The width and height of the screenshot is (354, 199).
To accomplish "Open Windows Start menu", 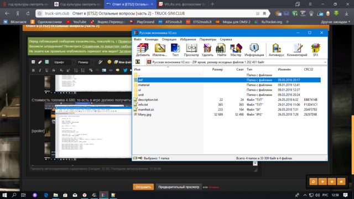I will pyautogui.click(x=4, y=195).
